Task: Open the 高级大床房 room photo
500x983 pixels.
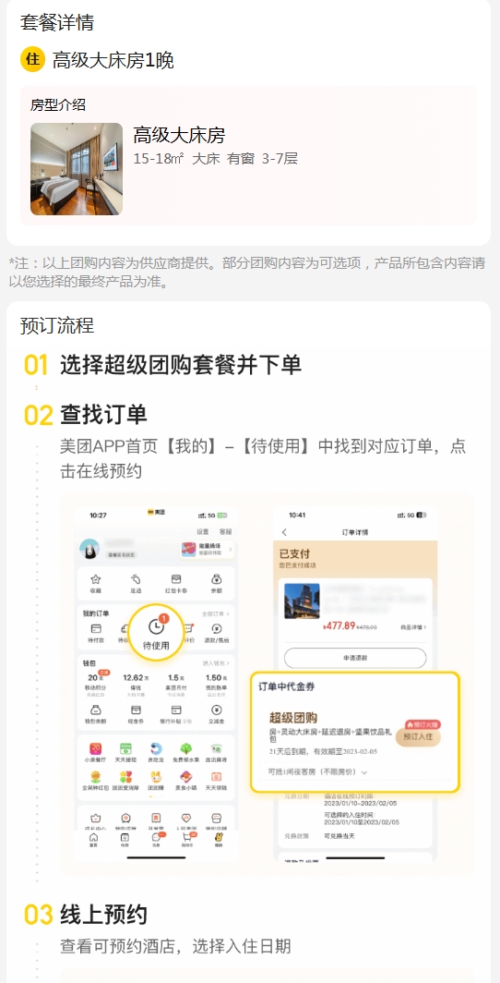Action: click(x=77, y=169)
